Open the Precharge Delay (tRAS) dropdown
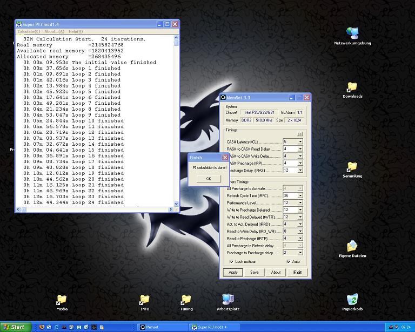 (300, 170)
